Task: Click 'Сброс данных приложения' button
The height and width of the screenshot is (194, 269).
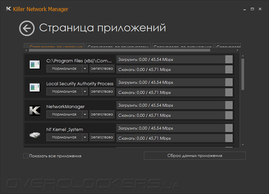Action: 195,156
